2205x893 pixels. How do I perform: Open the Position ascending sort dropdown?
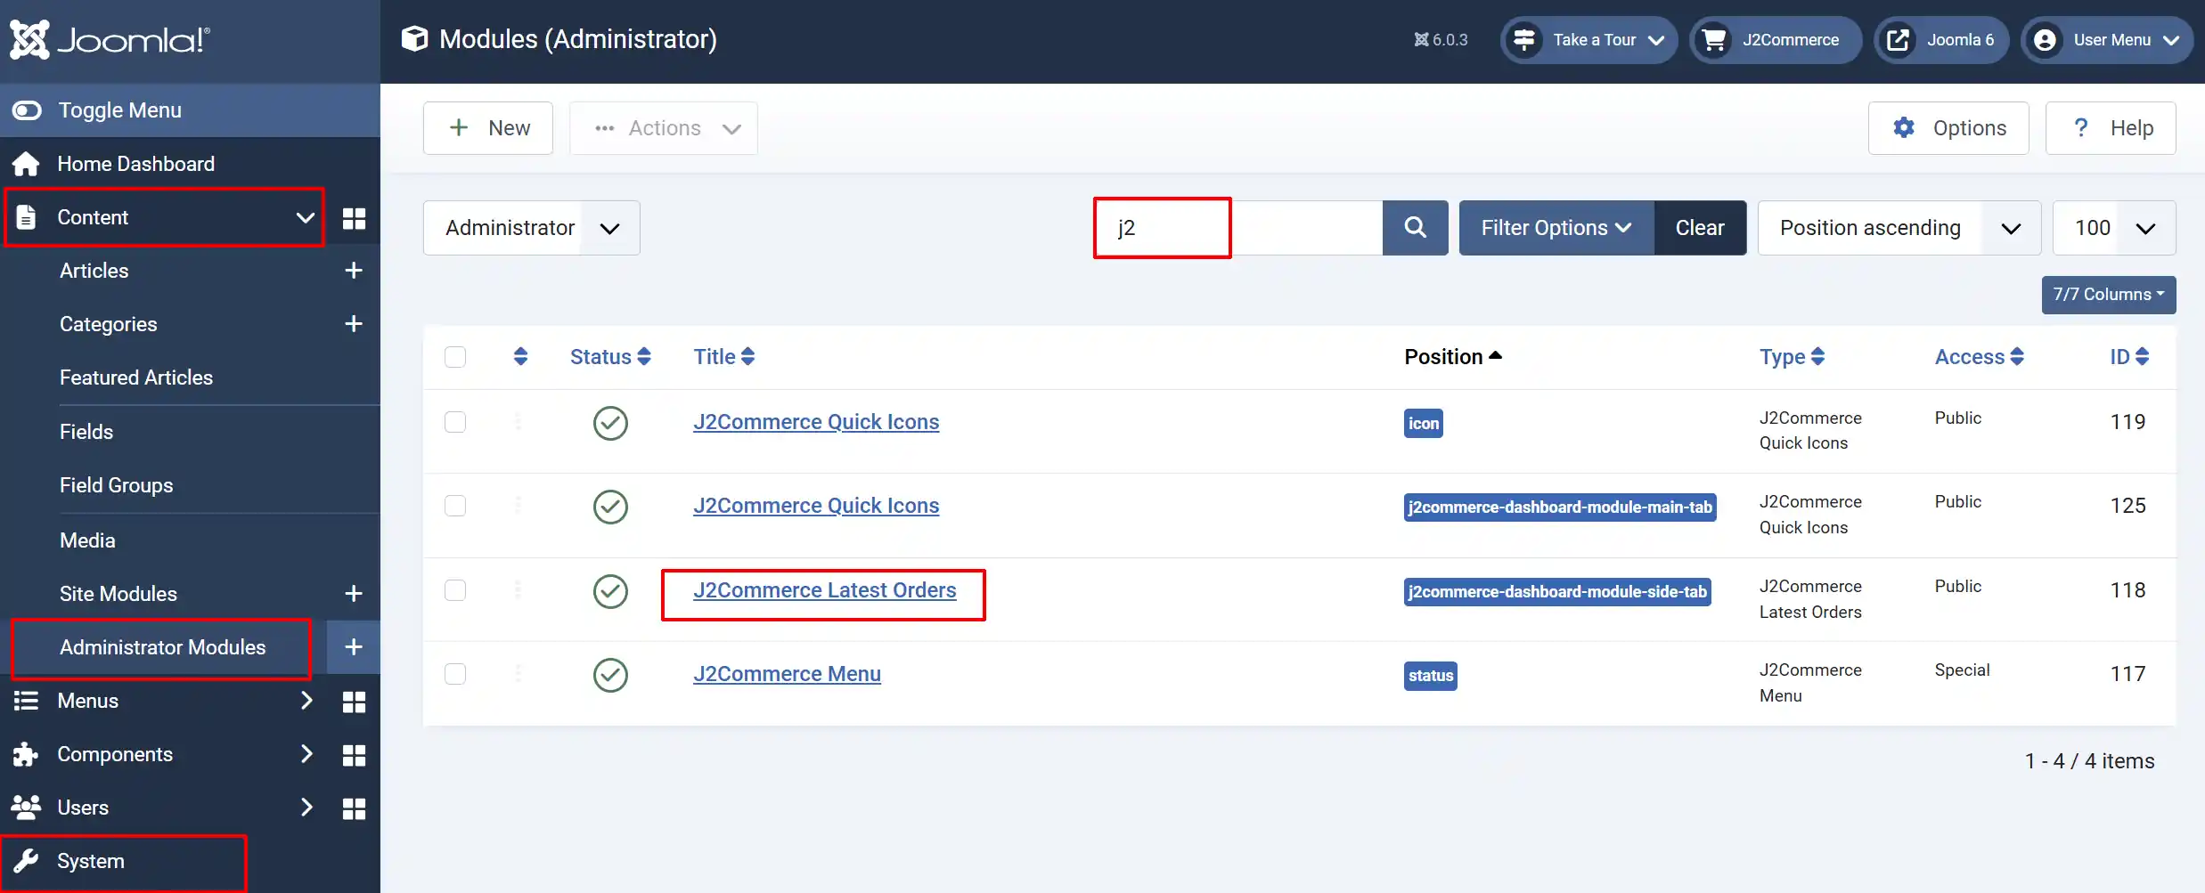point(1899,228)
